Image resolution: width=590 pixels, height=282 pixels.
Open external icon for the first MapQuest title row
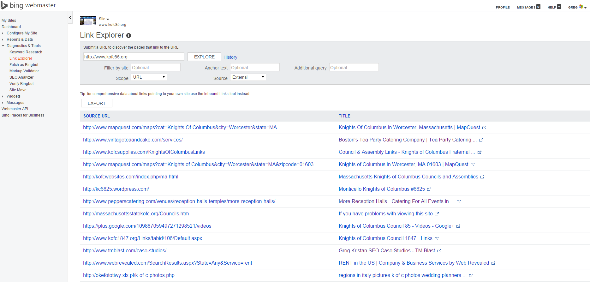click(x=484, y=128)
